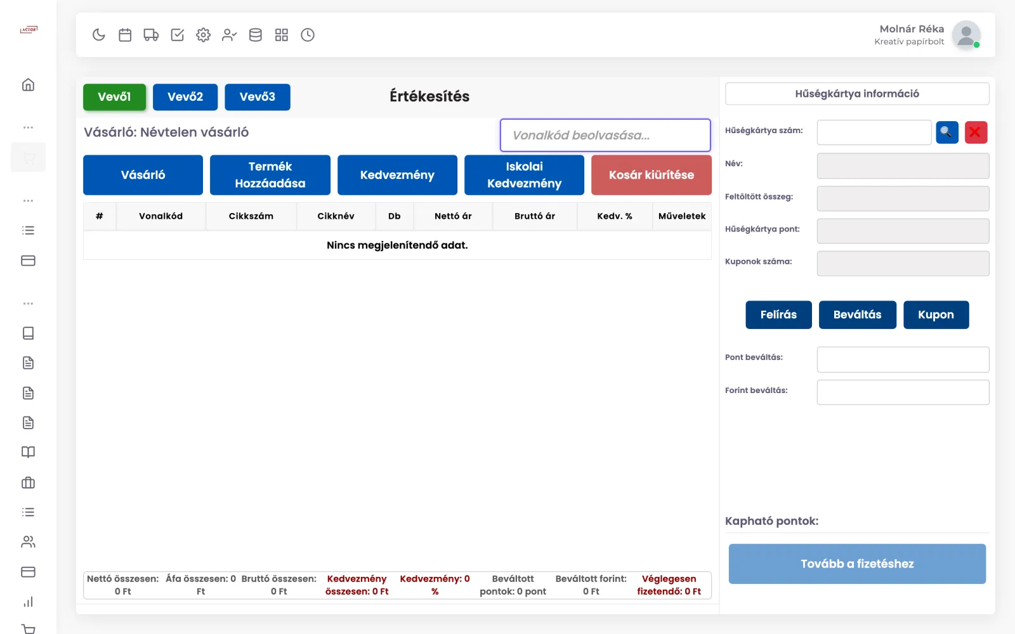The image size is (1015, 634).
Task: Clear loyalty card with red X button
Action: tap(976, 132)
